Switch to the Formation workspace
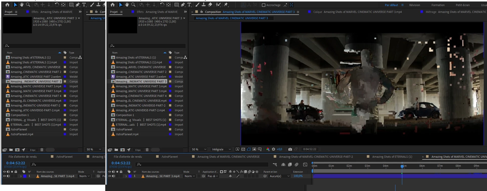487x191 pixels. click(438, 5)
